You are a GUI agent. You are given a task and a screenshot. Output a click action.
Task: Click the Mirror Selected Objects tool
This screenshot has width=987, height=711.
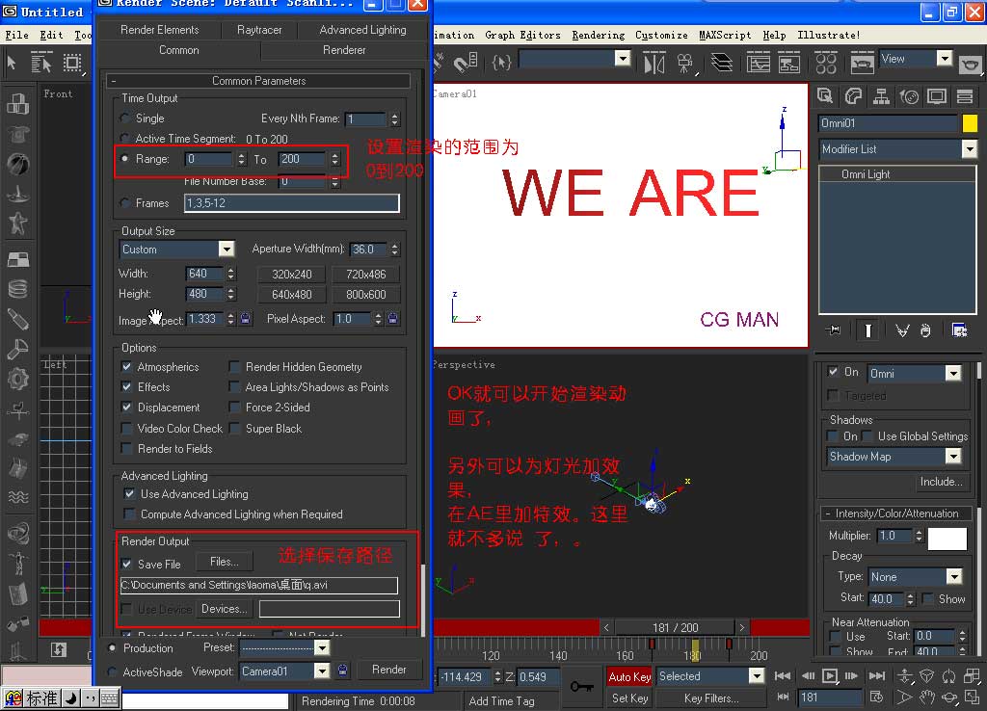[654, 64]
